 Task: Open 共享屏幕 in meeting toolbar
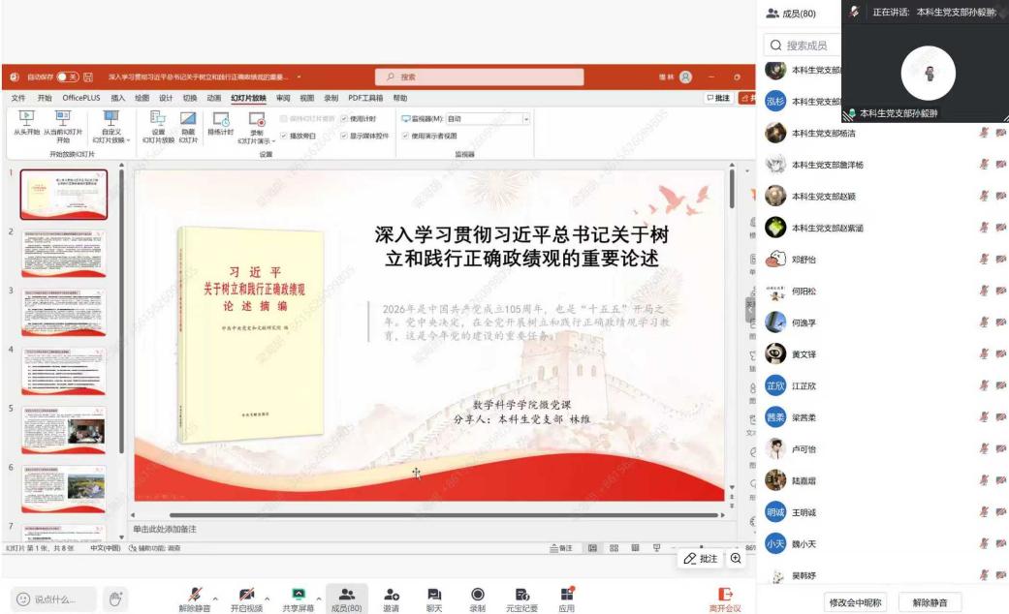click(x=299, y=595)
